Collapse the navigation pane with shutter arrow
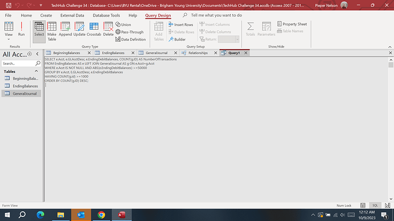 click(x=38, y=54)
